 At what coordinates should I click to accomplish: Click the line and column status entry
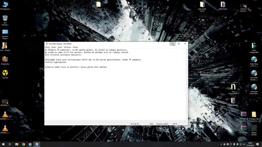click(135, 124)
